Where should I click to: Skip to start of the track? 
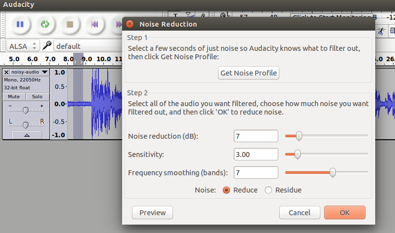pyautogui.click(x=95, y=24)
